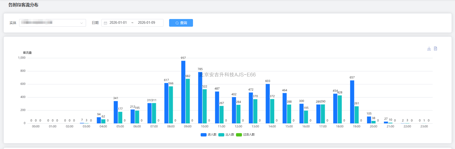455x149 pixels.
Task: Click the 09:00 blue bar labeled 957
Action: (x=183, y=92)
